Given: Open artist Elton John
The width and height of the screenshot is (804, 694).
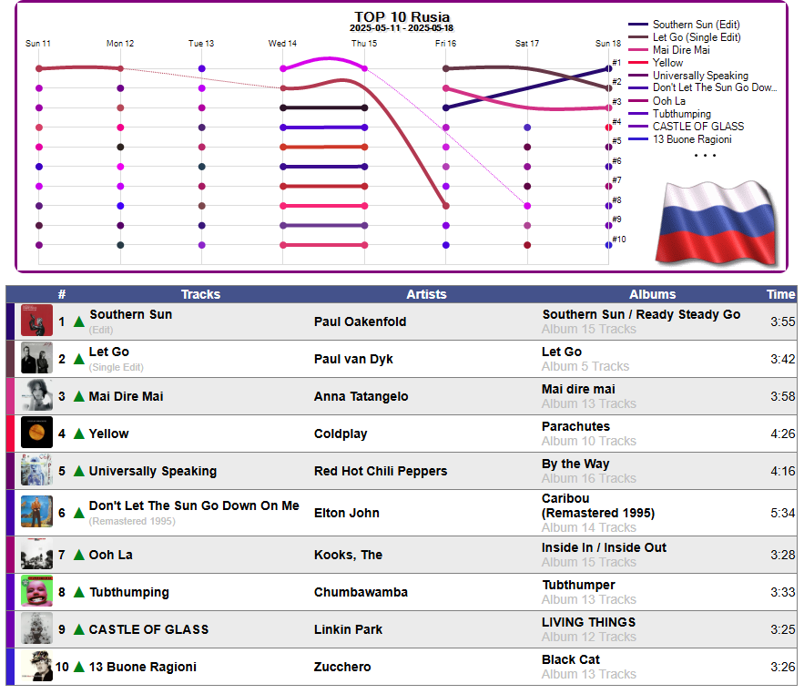Looking at the screenshot, I should tap(347, 513).
